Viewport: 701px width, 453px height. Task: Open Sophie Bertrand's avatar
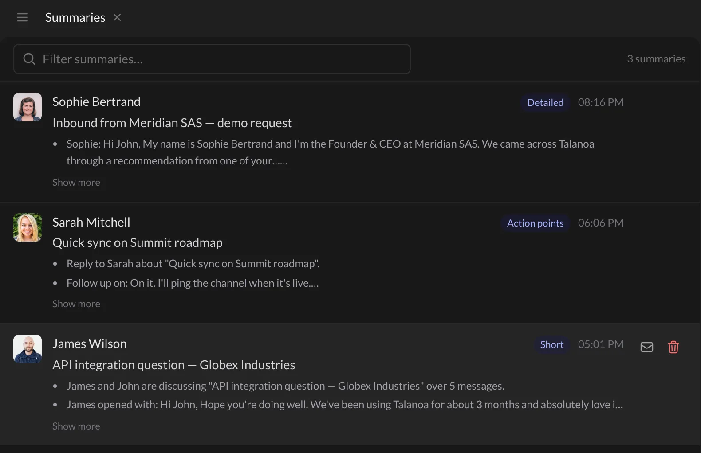point(28,107)
